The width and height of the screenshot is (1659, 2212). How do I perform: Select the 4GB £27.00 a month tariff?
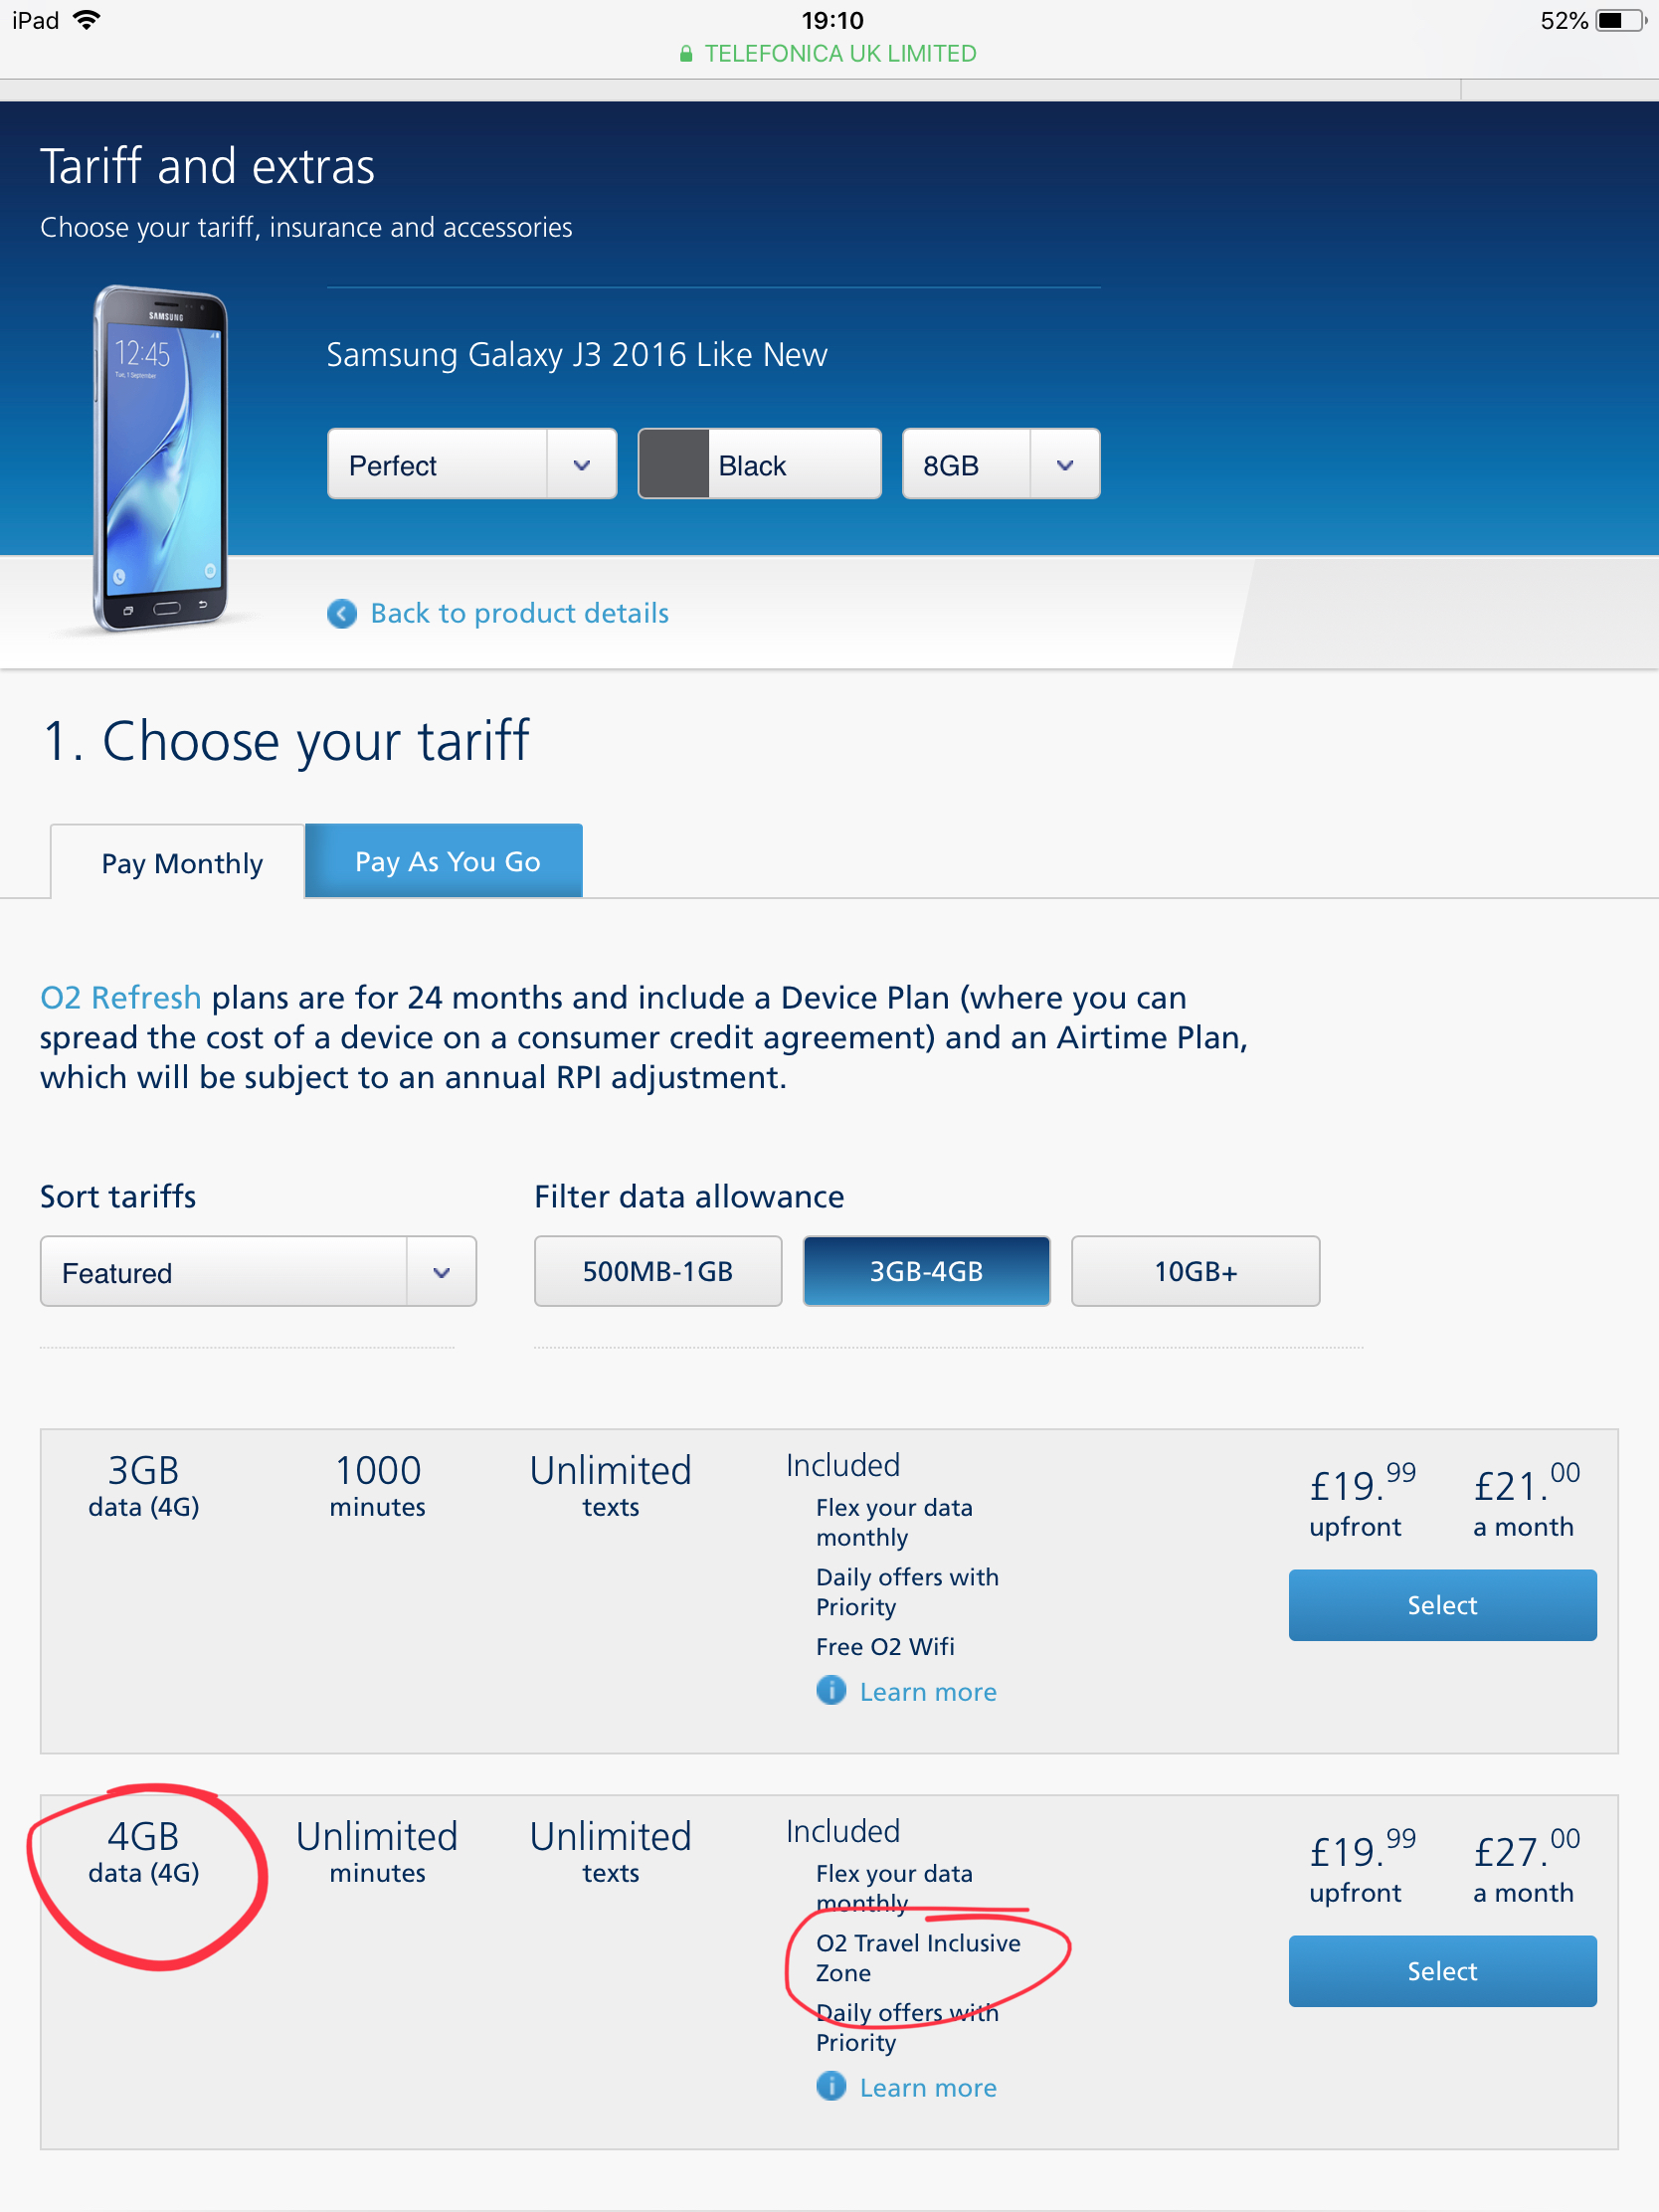(x=1441, y=1970)
